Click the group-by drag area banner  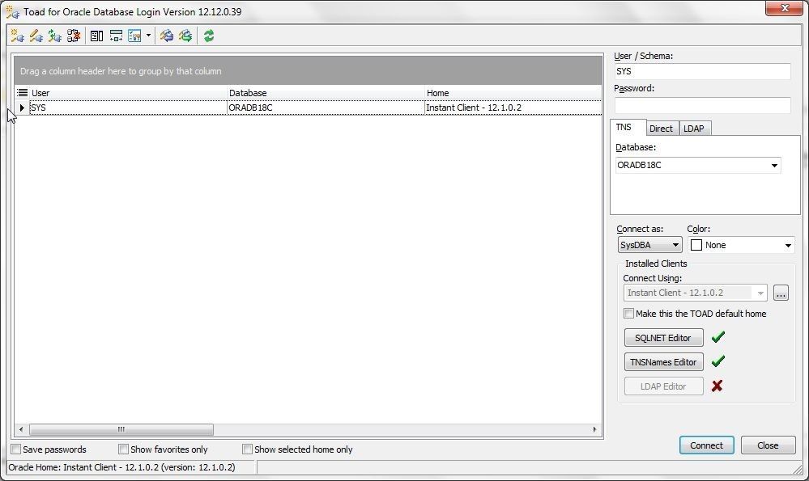(x=308, y=71)
